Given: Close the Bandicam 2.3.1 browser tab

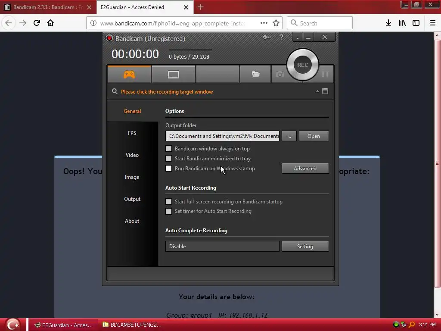Looking at the screenshot, I should coord(89,7).
